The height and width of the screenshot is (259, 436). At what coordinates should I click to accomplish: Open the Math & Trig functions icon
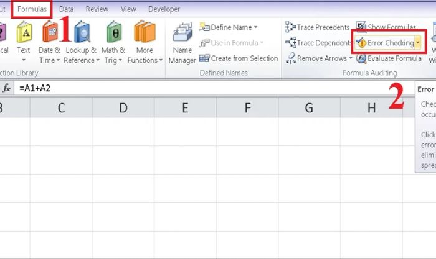(114, 32)
